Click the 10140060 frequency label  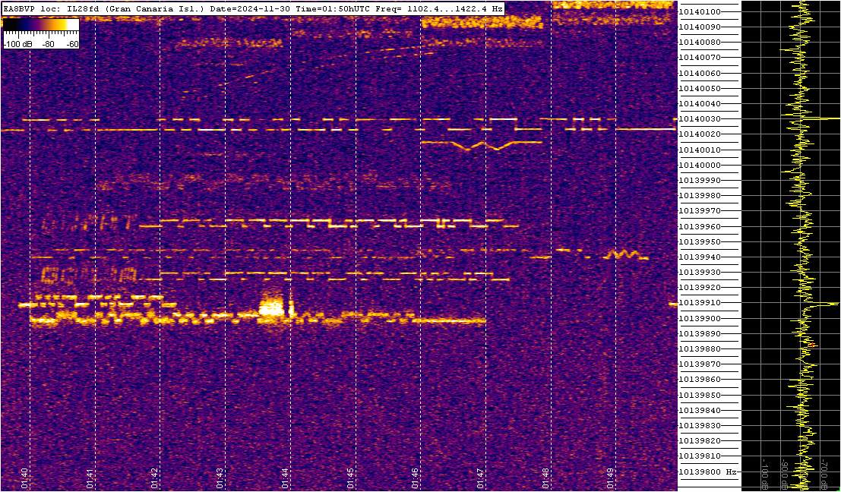[x=700, y=73]
